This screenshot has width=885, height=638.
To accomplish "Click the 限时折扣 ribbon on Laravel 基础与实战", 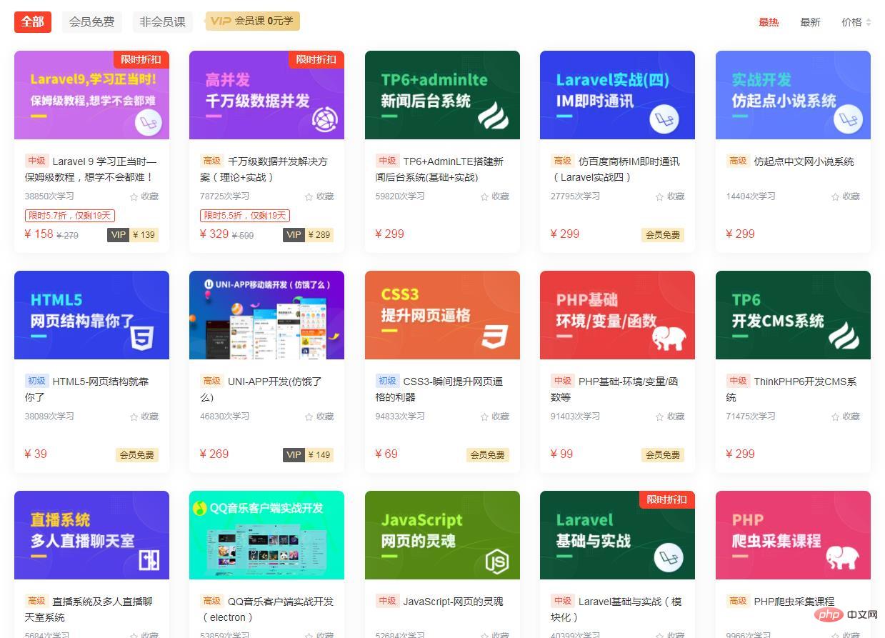I will tap(667, 499).
